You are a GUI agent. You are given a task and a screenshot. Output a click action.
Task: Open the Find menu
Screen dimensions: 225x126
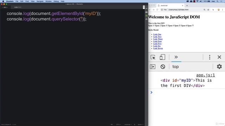(27, 1)
